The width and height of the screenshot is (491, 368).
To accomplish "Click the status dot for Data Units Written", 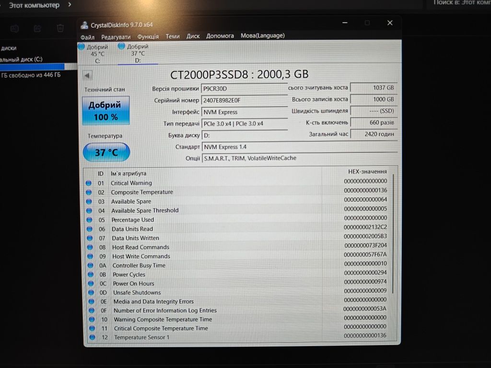I will click(x=90, y=238).
